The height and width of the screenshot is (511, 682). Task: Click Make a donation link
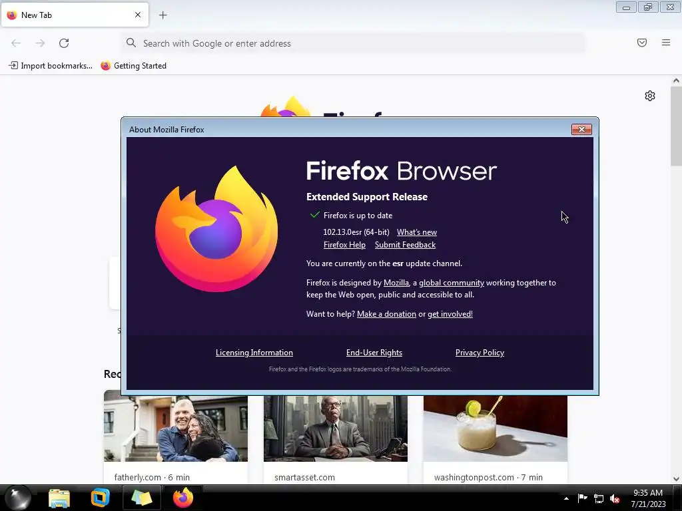(386, 314)
